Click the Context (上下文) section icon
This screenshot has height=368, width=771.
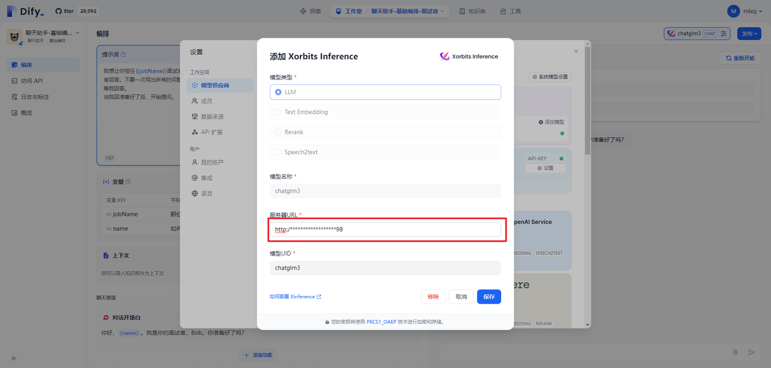[x=106, y=256]
